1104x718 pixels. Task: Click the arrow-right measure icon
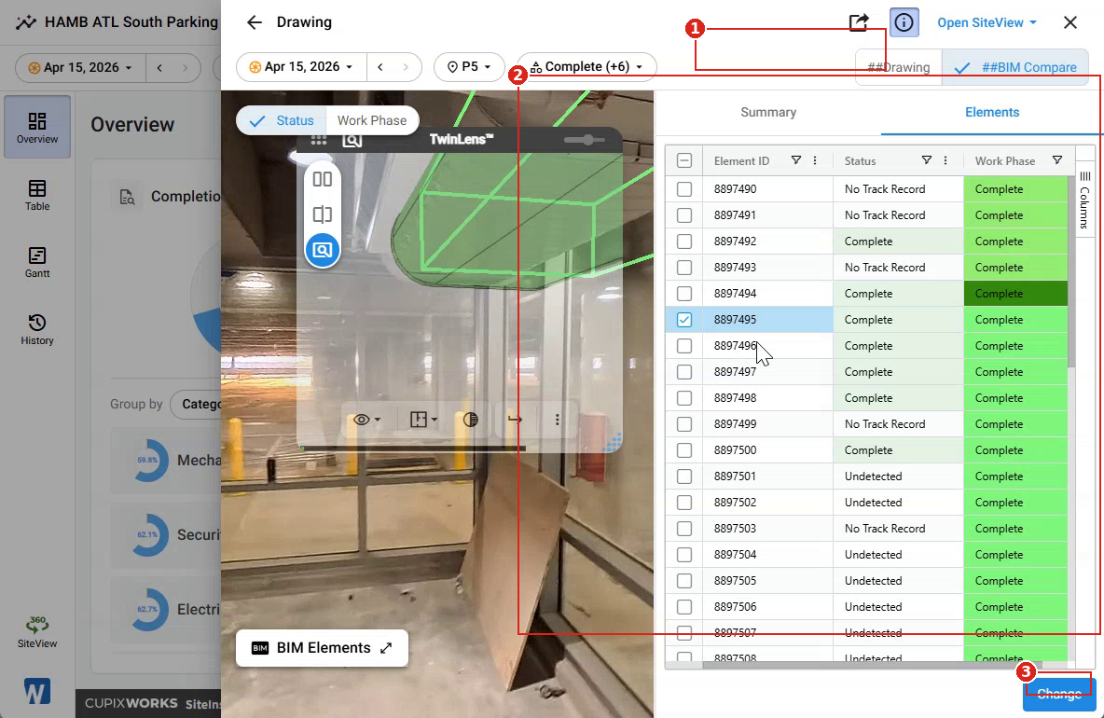click(515, 420)
